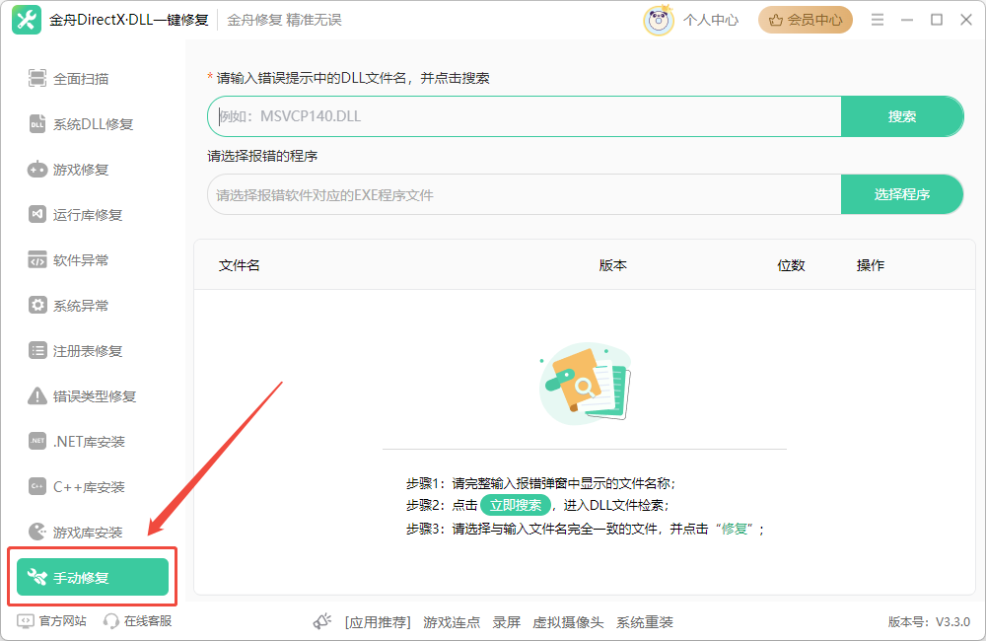The height and width of the screenshot is (641, 986).
Task: Click the code window icon for 软件异常
Action: coord(37,259)
